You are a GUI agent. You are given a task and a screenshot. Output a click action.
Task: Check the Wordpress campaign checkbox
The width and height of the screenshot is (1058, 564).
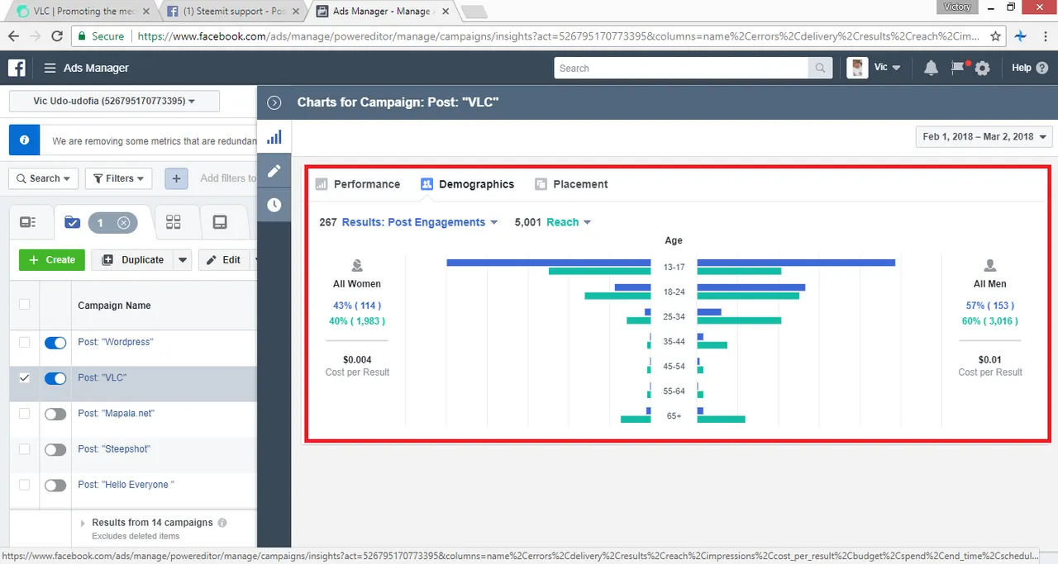(24, 342)
